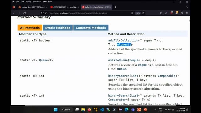The height and width of the screenshot is (113, 201).
Task: Open the muted volume tray icon
Action: point(169,110)
